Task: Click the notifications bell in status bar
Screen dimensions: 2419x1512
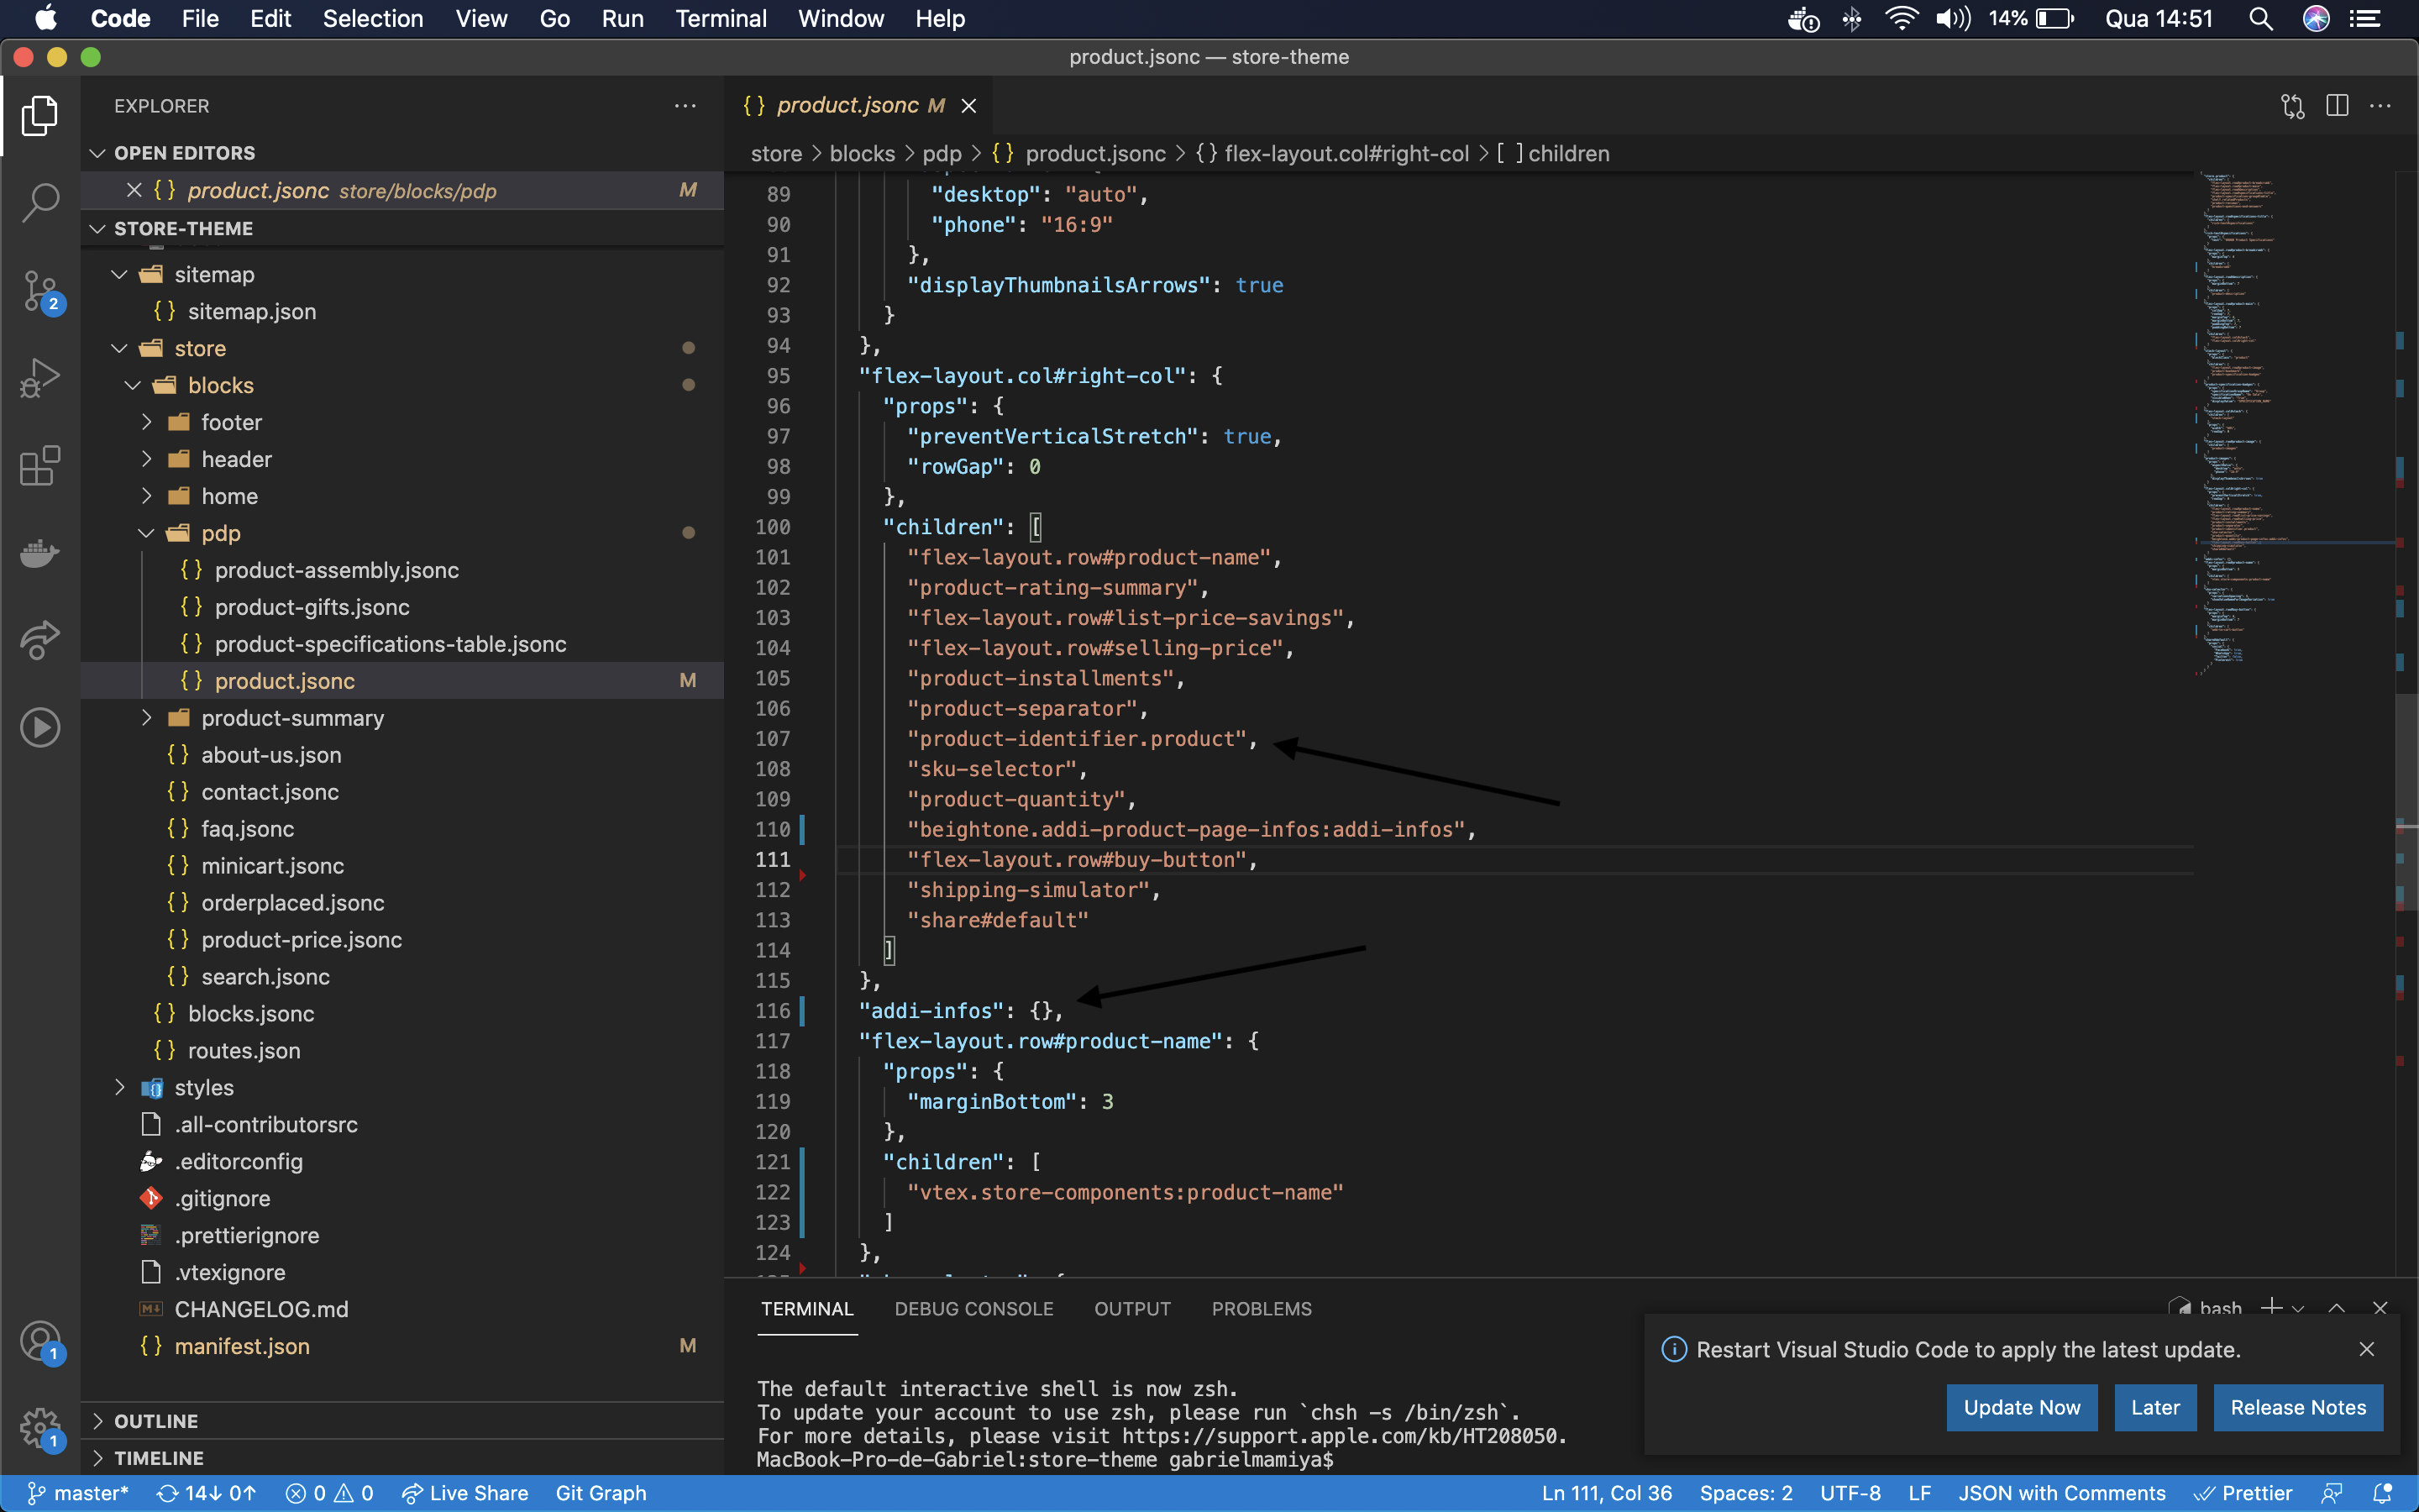Action: pyautogui.click(x=2383, y=1493)
